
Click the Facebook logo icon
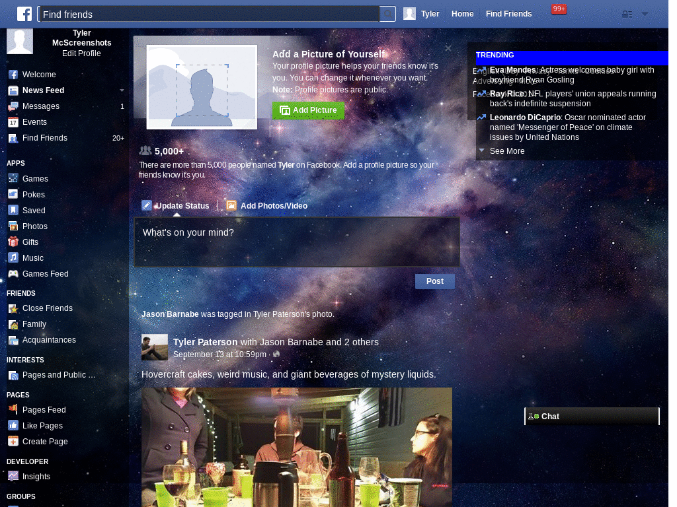[x=24, y=14]
